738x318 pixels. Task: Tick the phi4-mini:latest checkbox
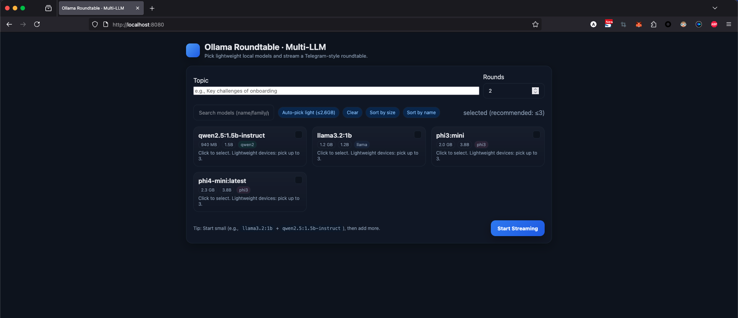pos(299,180)
